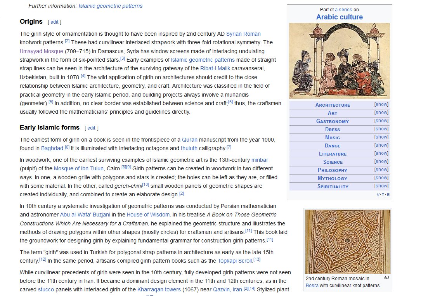The height and width of the screenshot is (296, 421).
Task: Edit the Origins section
Action: coord(54,22)
